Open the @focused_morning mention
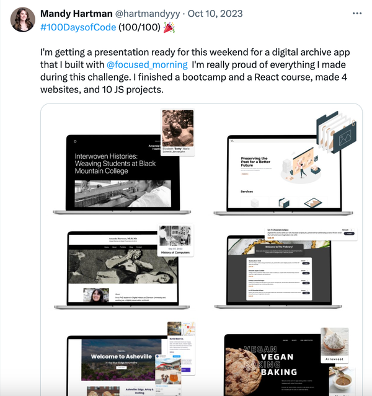 (x=147, y=64)
